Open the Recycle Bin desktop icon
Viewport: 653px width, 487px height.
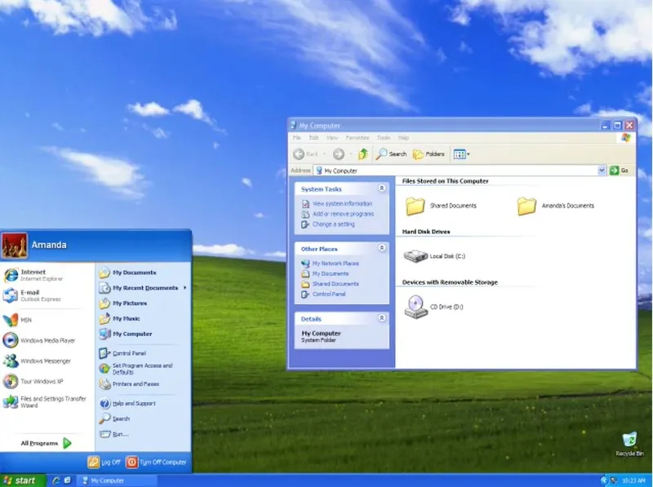629,444
